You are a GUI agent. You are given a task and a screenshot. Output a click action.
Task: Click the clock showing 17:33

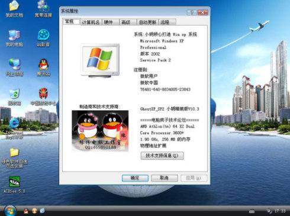(280, 211)
